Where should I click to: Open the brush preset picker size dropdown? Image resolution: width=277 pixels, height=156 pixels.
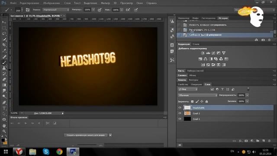tap(22, 10)
